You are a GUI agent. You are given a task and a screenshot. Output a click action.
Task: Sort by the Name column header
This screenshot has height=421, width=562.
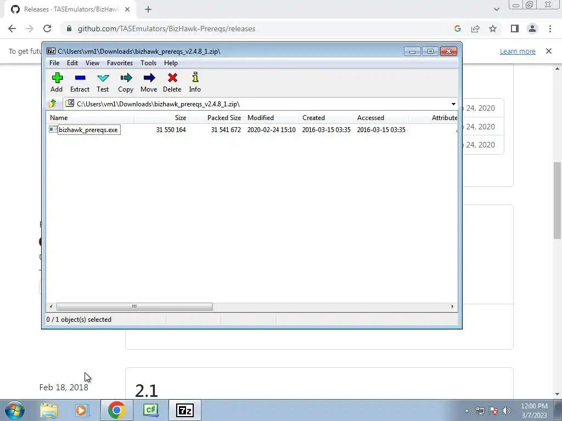(90, 118)
